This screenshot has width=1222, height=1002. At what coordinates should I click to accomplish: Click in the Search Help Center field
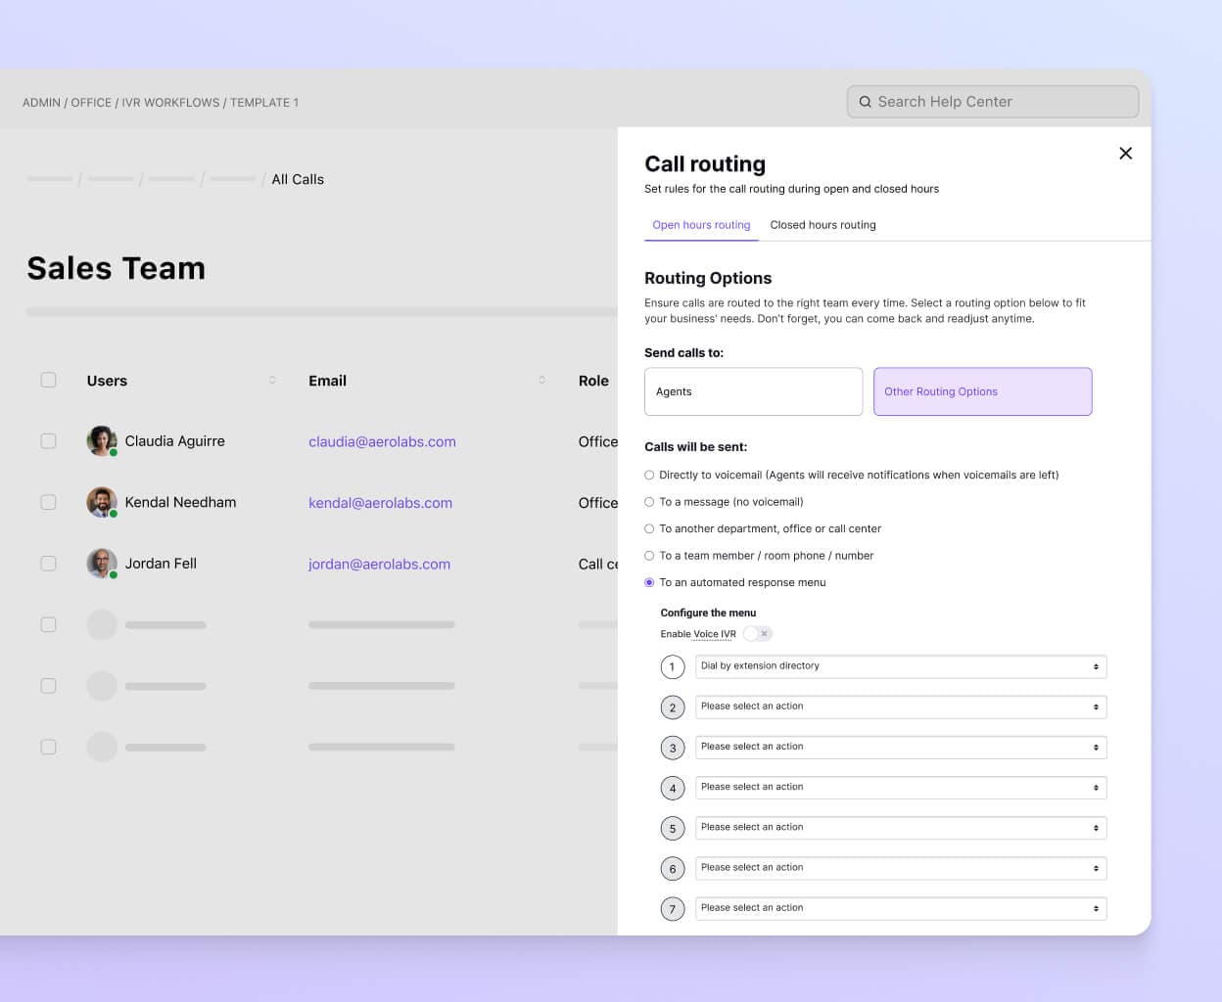point(999,102)
